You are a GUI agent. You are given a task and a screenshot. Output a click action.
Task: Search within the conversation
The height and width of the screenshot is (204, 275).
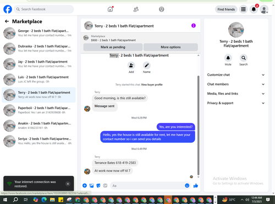point(244,58)
